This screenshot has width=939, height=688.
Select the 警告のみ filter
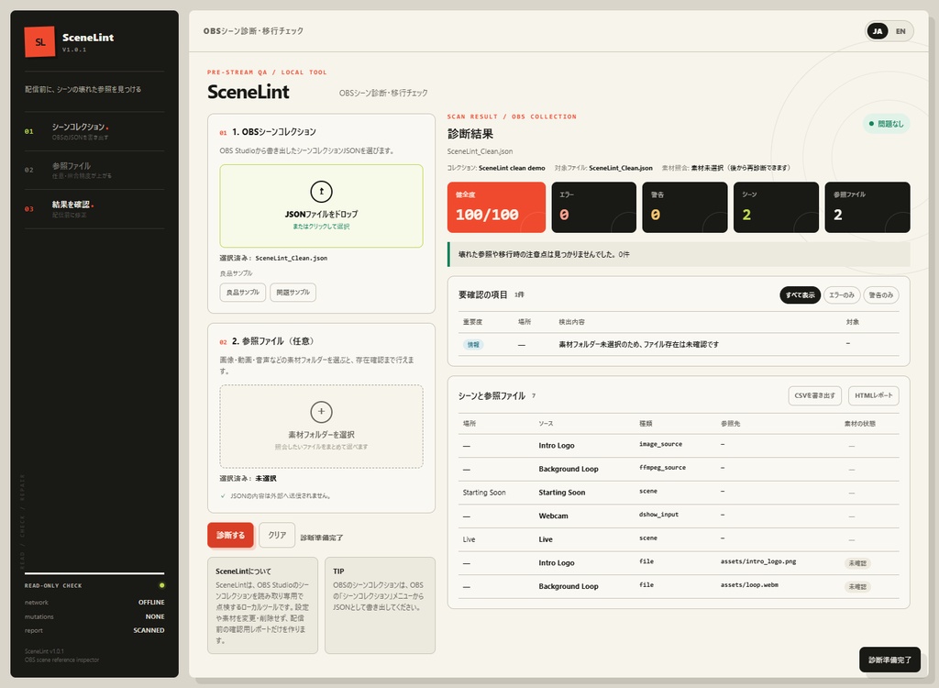(x=881, y=294)
